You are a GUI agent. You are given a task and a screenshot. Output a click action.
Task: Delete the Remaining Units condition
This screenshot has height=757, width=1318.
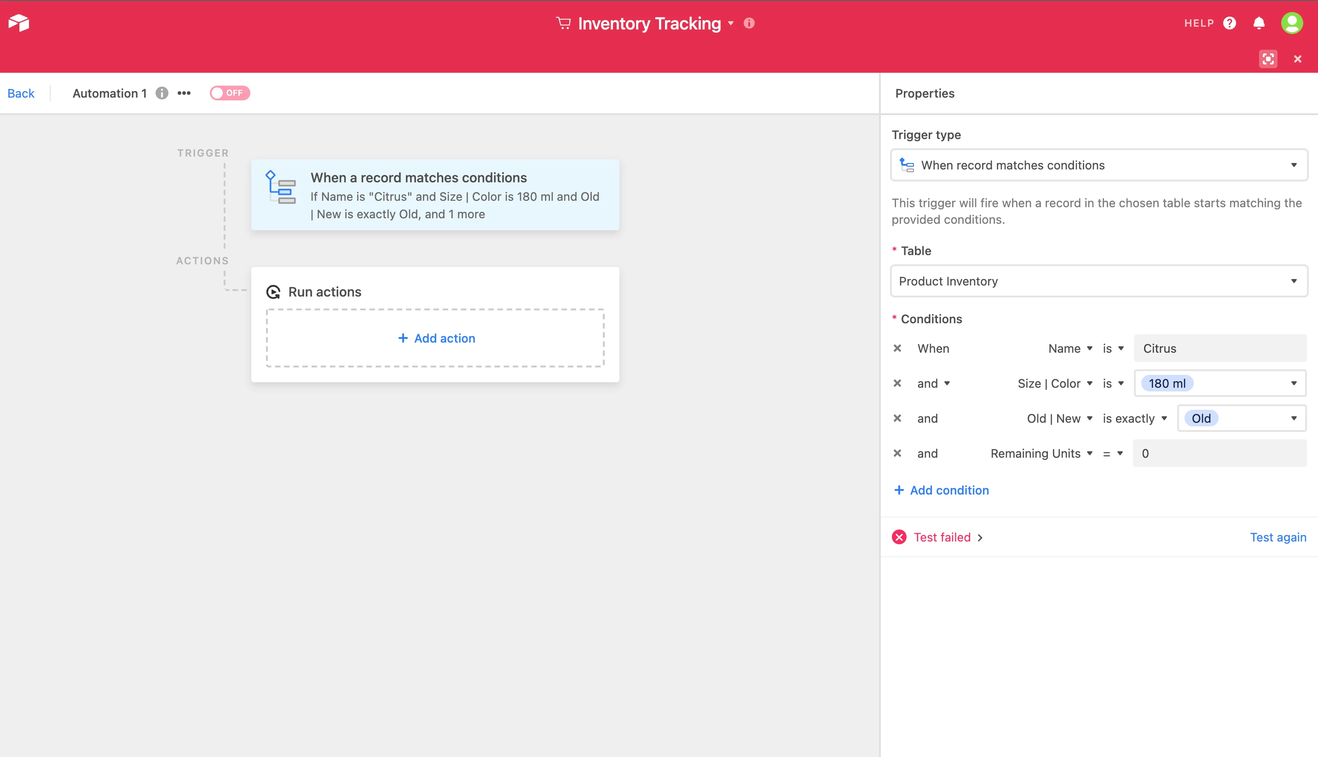tap(897, 454)
